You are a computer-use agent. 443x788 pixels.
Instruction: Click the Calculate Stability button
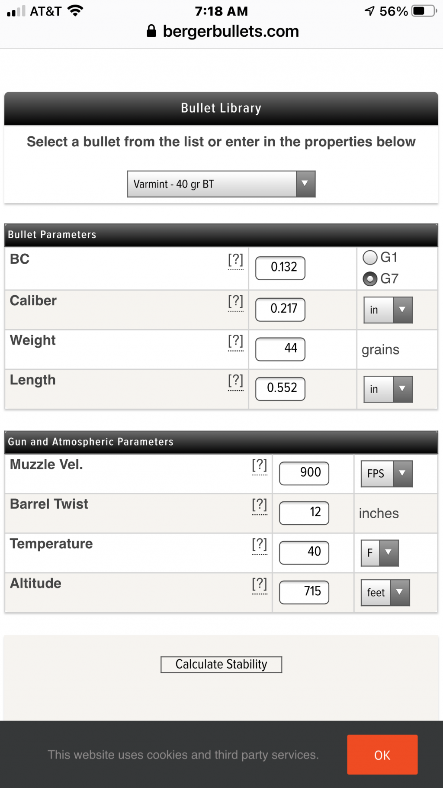click(221, 665)
